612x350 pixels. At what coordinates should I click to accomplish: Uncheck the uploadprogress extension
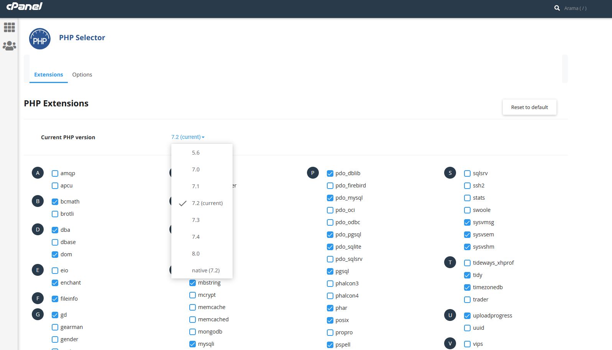pyautogui.click(x=467, y=316)
